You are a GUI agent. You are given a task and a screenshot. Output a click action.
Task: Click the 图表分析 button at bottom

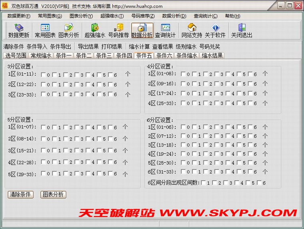pos(53,195)
